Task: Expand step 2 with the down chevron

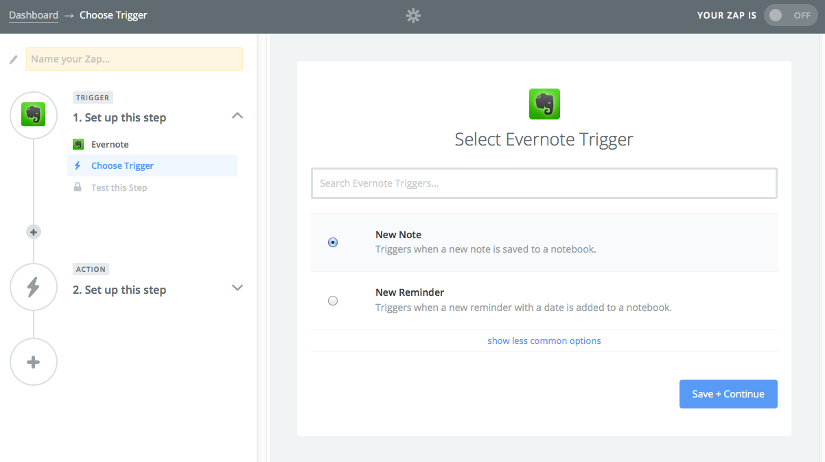Action: click(x=237, y=288)
